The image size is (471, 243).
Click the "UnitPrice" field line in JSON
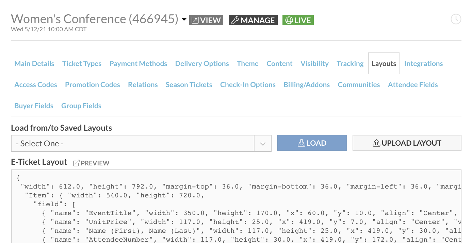251,222
